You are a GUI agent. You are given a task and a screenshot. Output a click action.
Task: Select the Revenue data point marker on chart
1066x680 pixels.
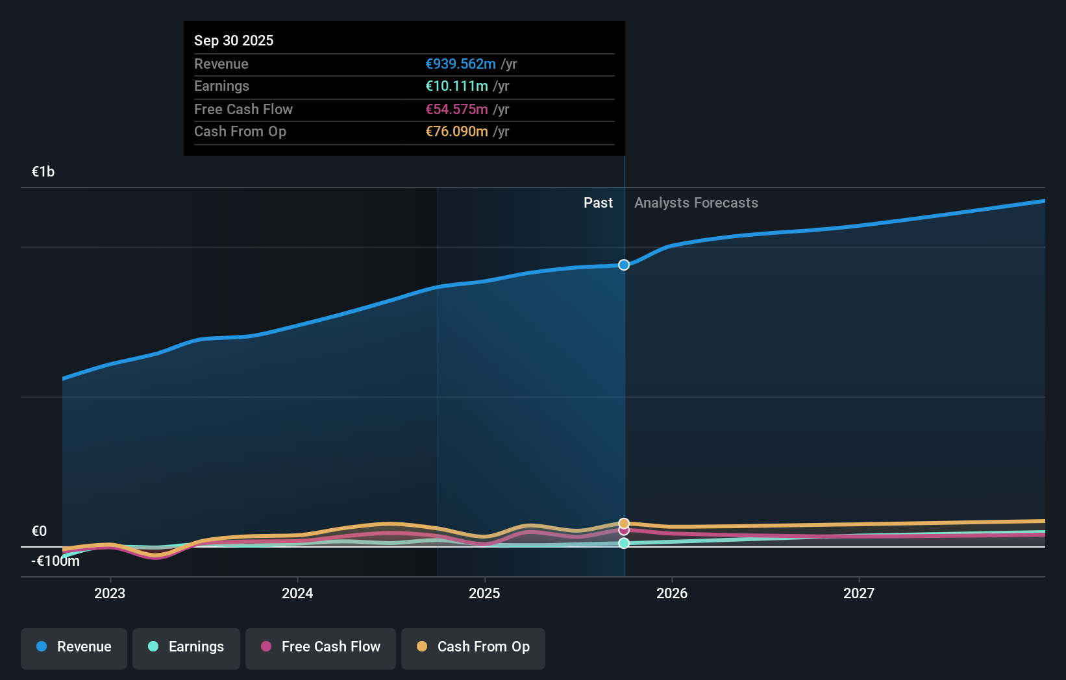623,265
